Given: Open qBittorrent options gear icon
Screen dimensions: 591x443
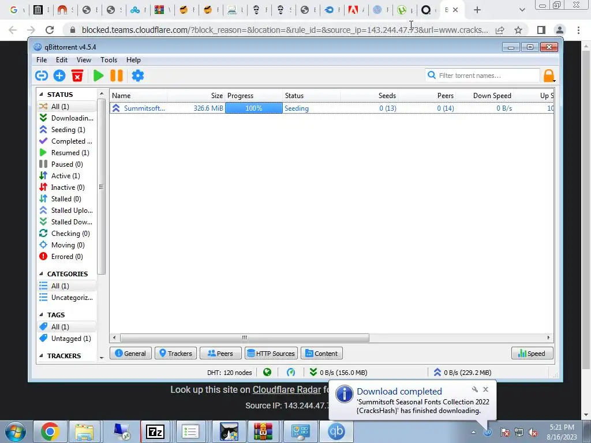Looking at the screenshot, I should pyautogui.click(x=137, y=76).
